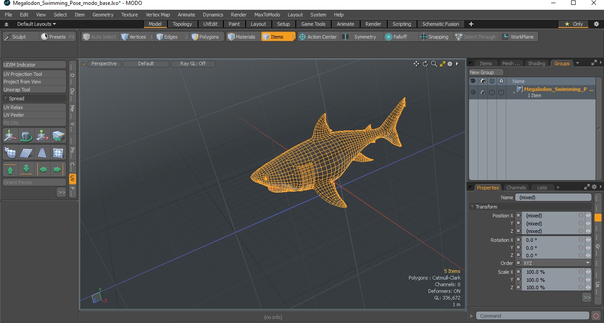The image size is (604, 323).
Task: Expand more tools with left panel >> button
Action: [x=61, y=192]
